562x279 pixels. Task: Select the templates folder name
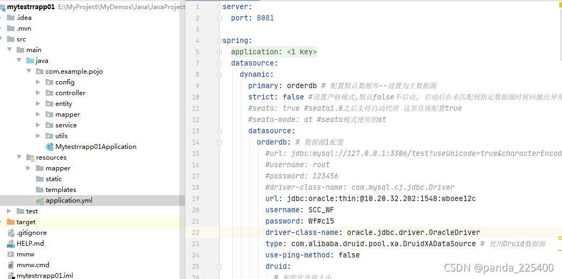61,190
